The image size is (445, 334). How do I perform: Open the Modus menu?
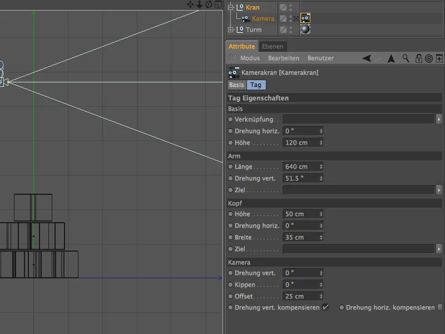coord(250,58)
